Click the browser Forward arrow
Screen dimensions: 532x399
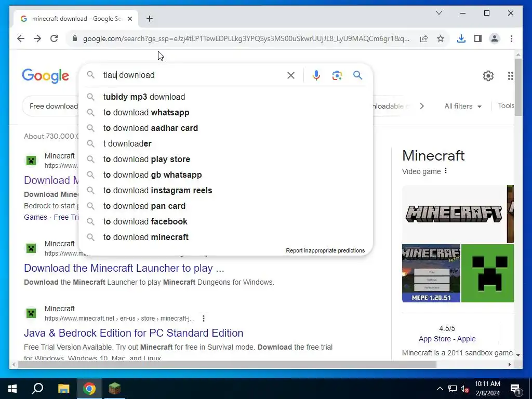37,38
